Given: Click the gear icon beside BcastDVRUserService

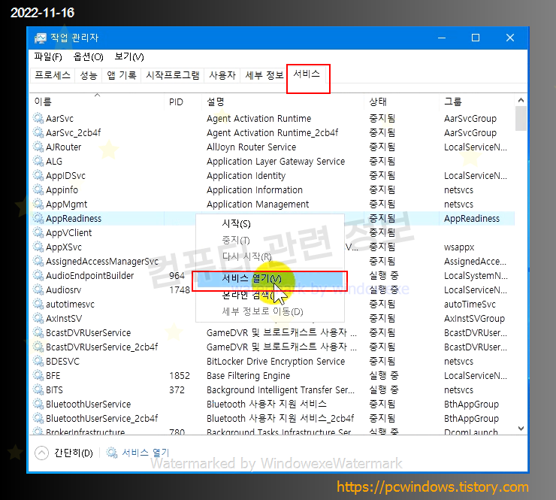Looking at the screenshot, I should coord(38,332).
